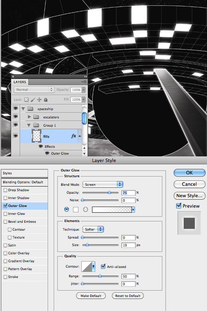Open the Contour picker arrow
Screen dimensions: 207x311
coord(93,266)
